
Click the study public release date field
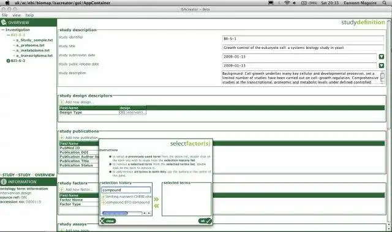pos(300,65)
